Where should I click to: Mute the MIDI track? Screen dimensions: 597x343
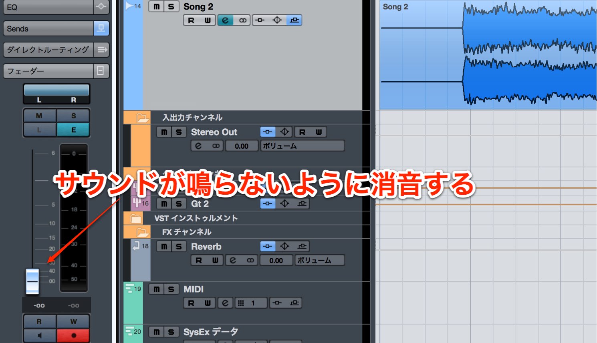156,289
